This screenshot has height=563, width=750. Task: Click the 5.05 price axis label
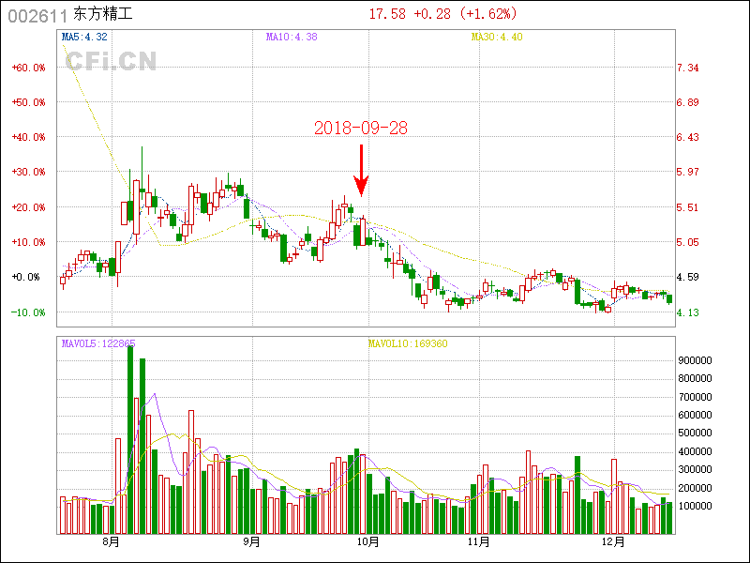pos(688,242)
